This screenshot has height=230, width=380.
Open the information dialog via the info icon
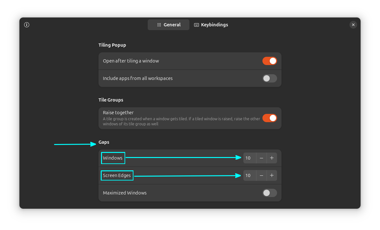tap(27, 24)
